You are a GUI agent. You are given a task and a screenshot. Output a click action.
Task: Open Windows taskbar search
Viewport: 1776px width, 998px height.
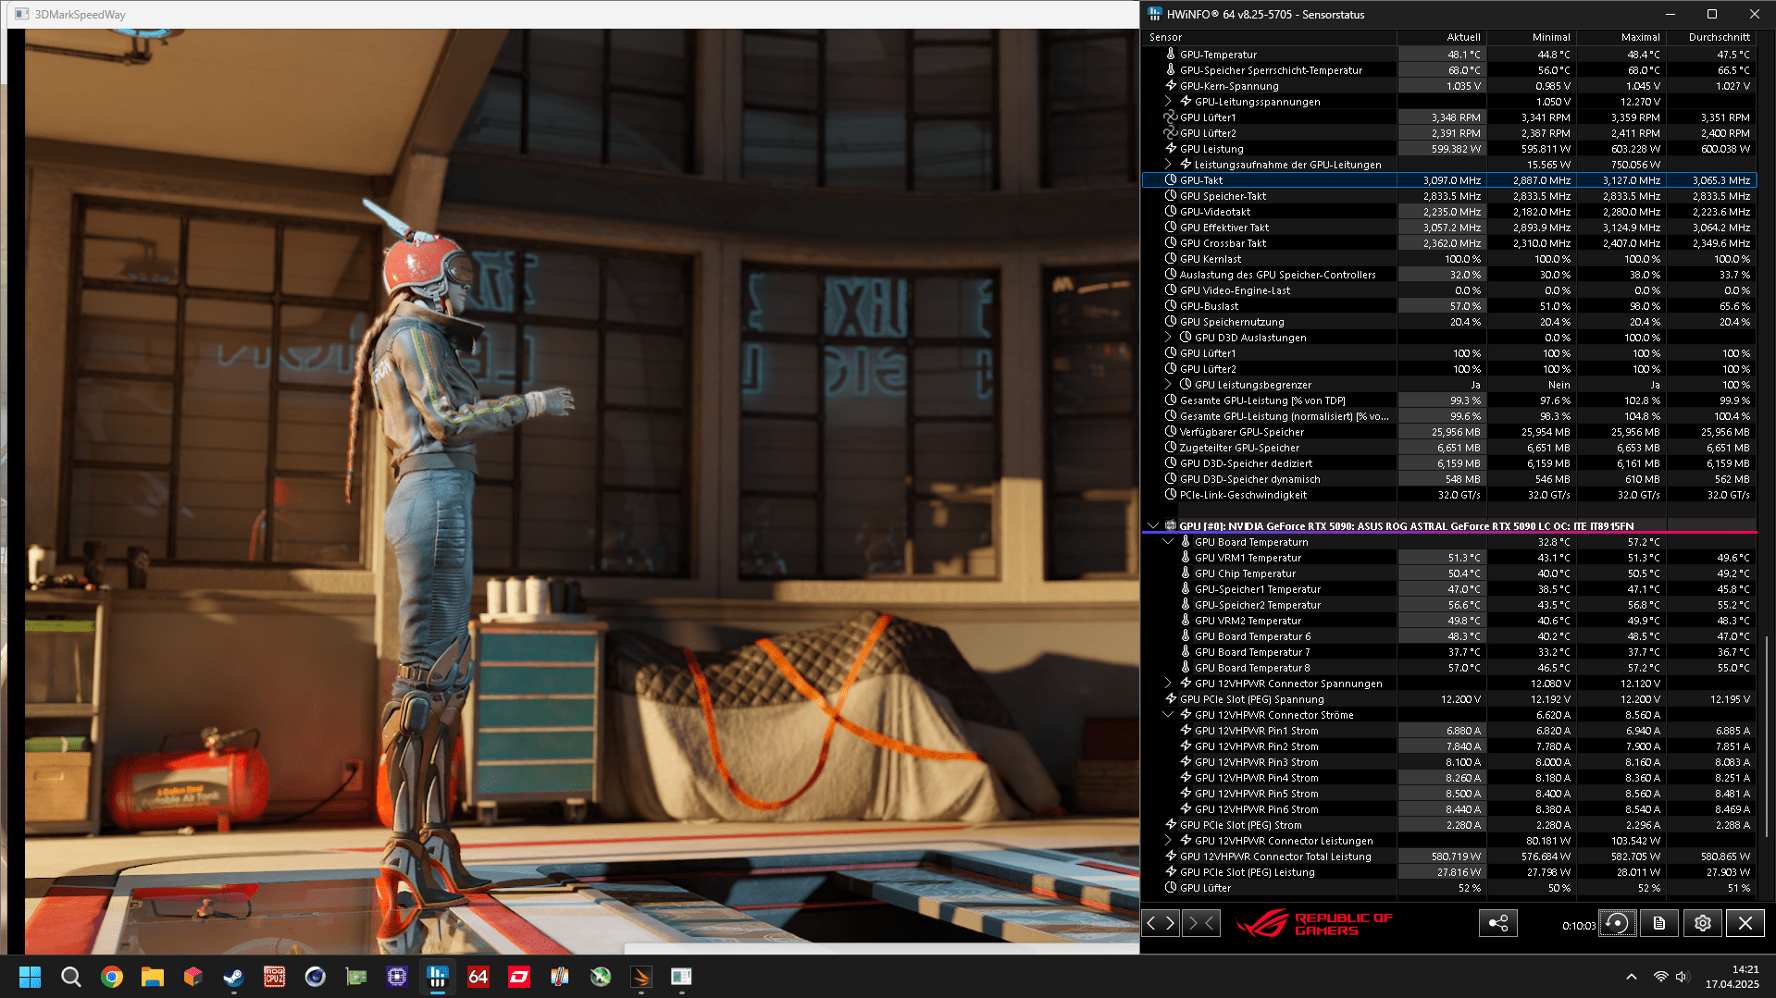(70, 977)
